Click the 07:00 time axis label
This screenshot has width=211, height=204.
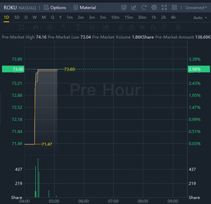click(113, 201)
